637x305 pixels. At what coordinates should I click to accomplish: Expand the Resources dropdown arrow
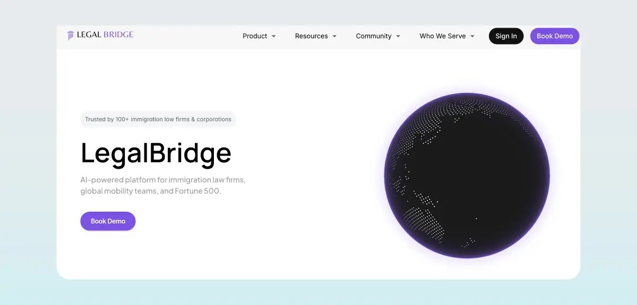(x=334, y=37)
